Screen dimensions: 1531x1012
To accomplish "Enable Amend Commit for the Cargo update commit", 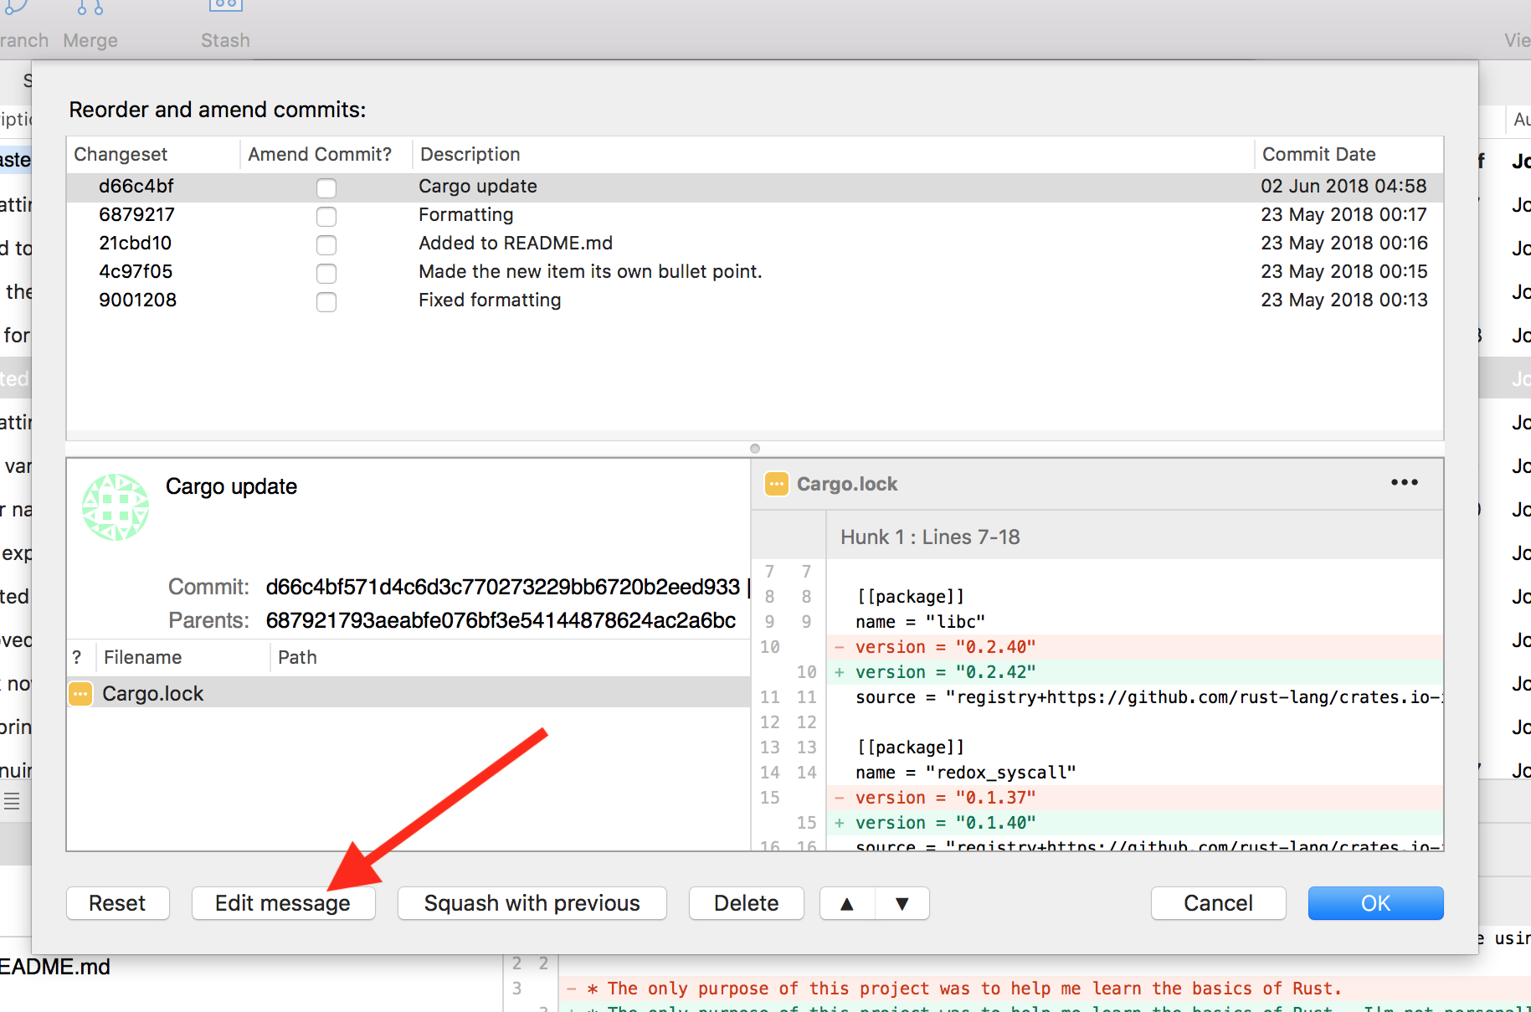I will tap(326, 188).
